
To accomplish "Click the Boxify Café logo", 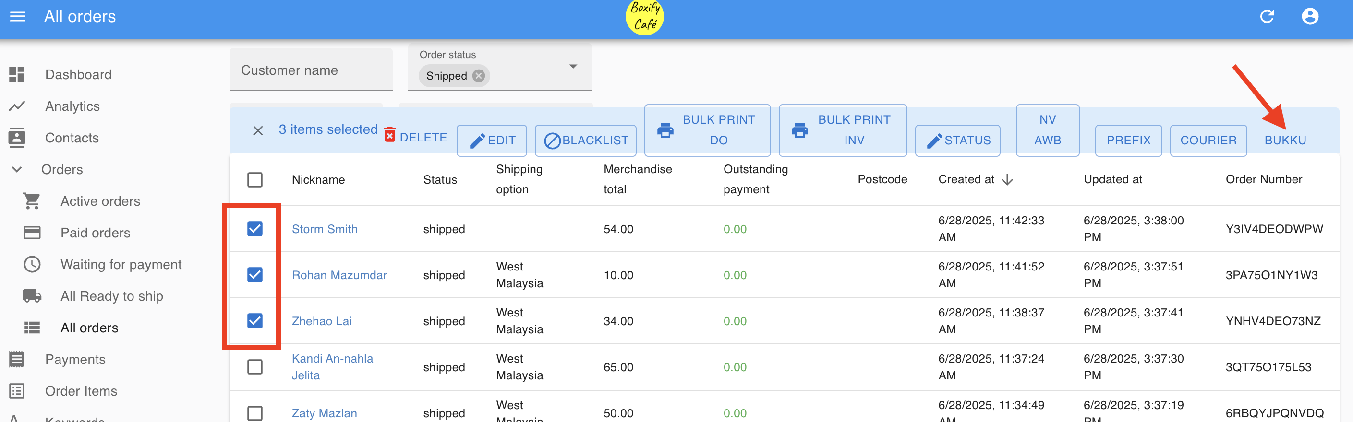I will point(644,17).
